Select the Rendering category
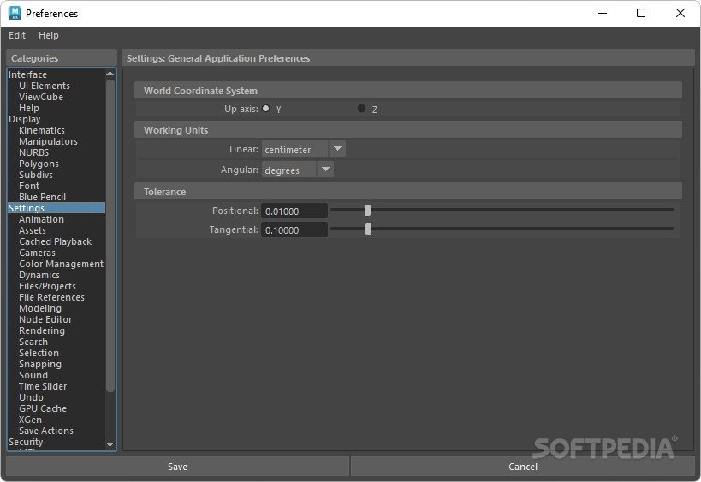 [42, 330]
